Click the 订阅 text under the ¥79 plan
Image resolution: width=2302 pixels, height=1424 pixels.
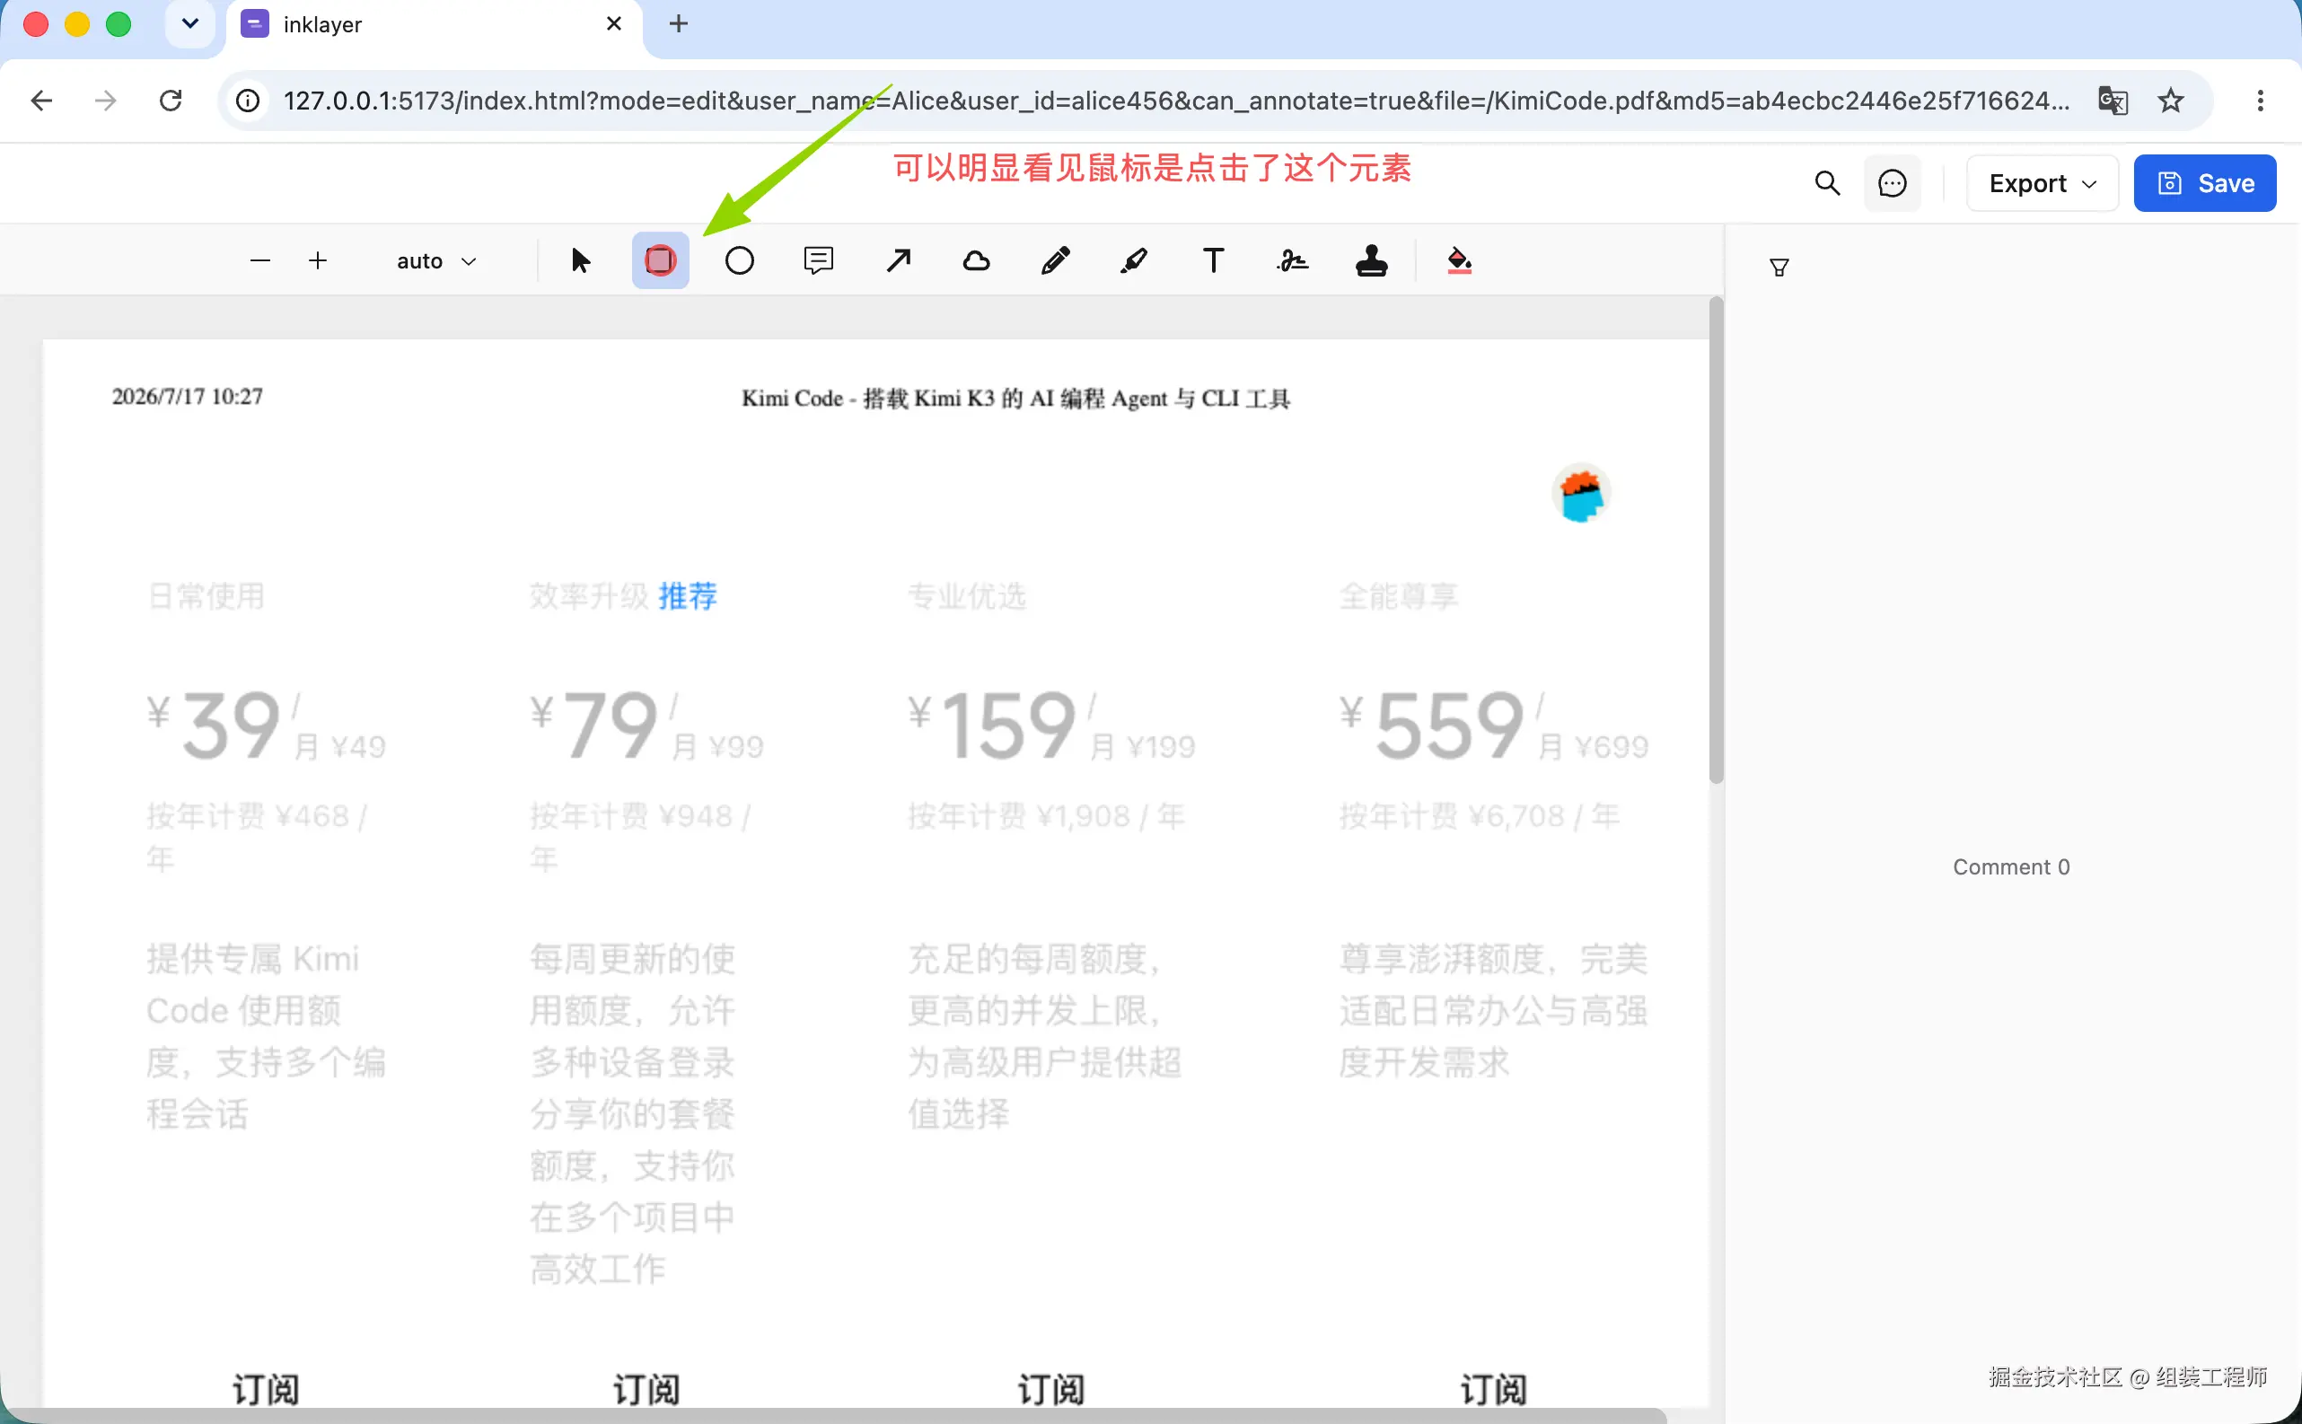[x=646, y=1389]
